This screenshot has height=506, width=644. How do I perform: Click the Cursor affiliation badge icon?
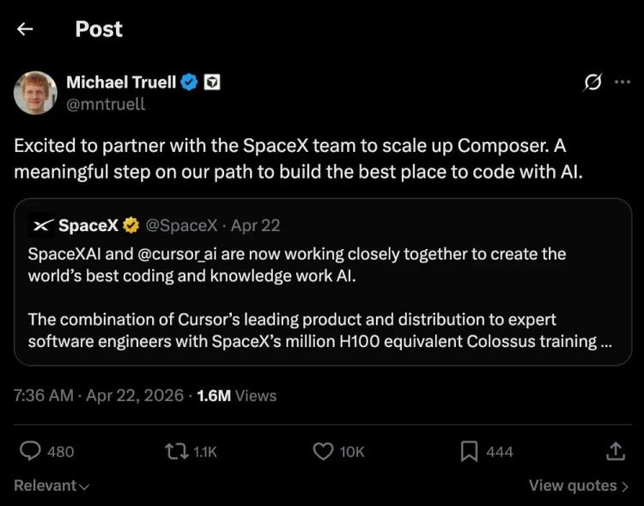(x=211, y=82)
